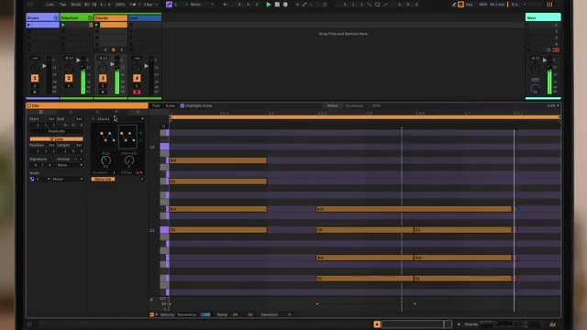Viewport: 587px width, 330px height.
Task: Disarm the Lead track record button
Action: pyautogui.click(x=137, y=92)
